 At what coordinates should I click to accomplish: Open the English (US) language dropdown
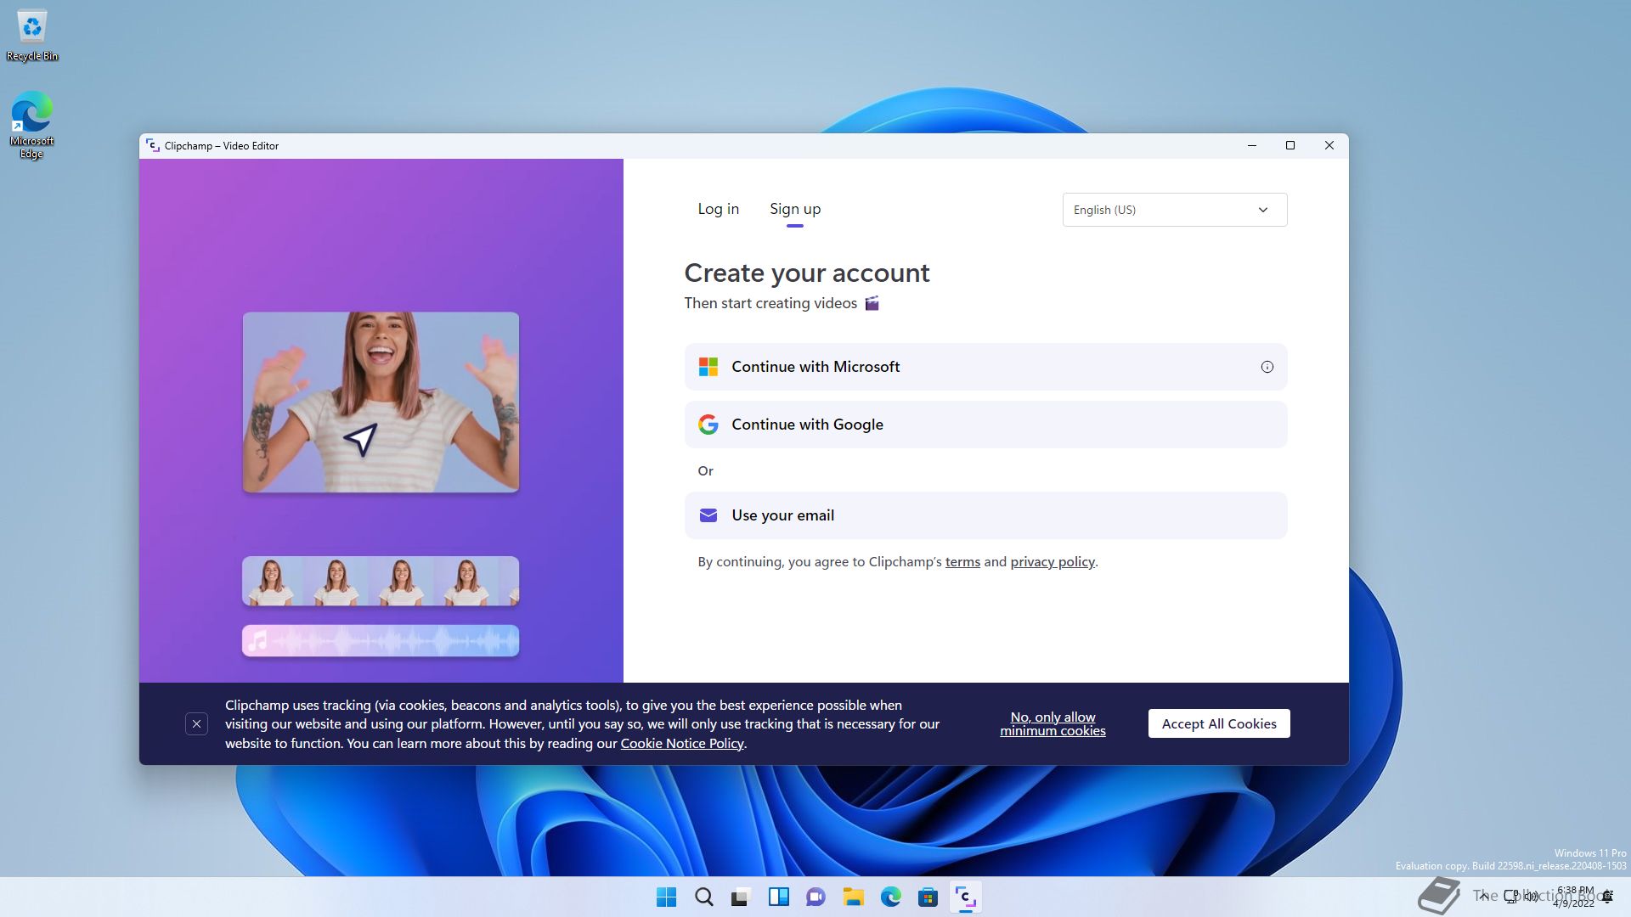[1174, 210]
